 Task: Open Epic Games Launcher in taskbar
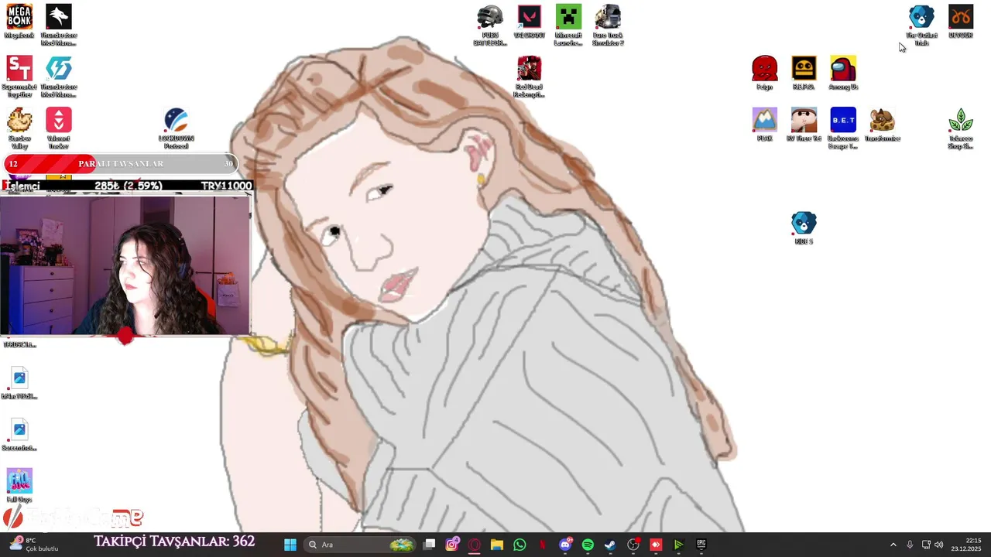701,545
